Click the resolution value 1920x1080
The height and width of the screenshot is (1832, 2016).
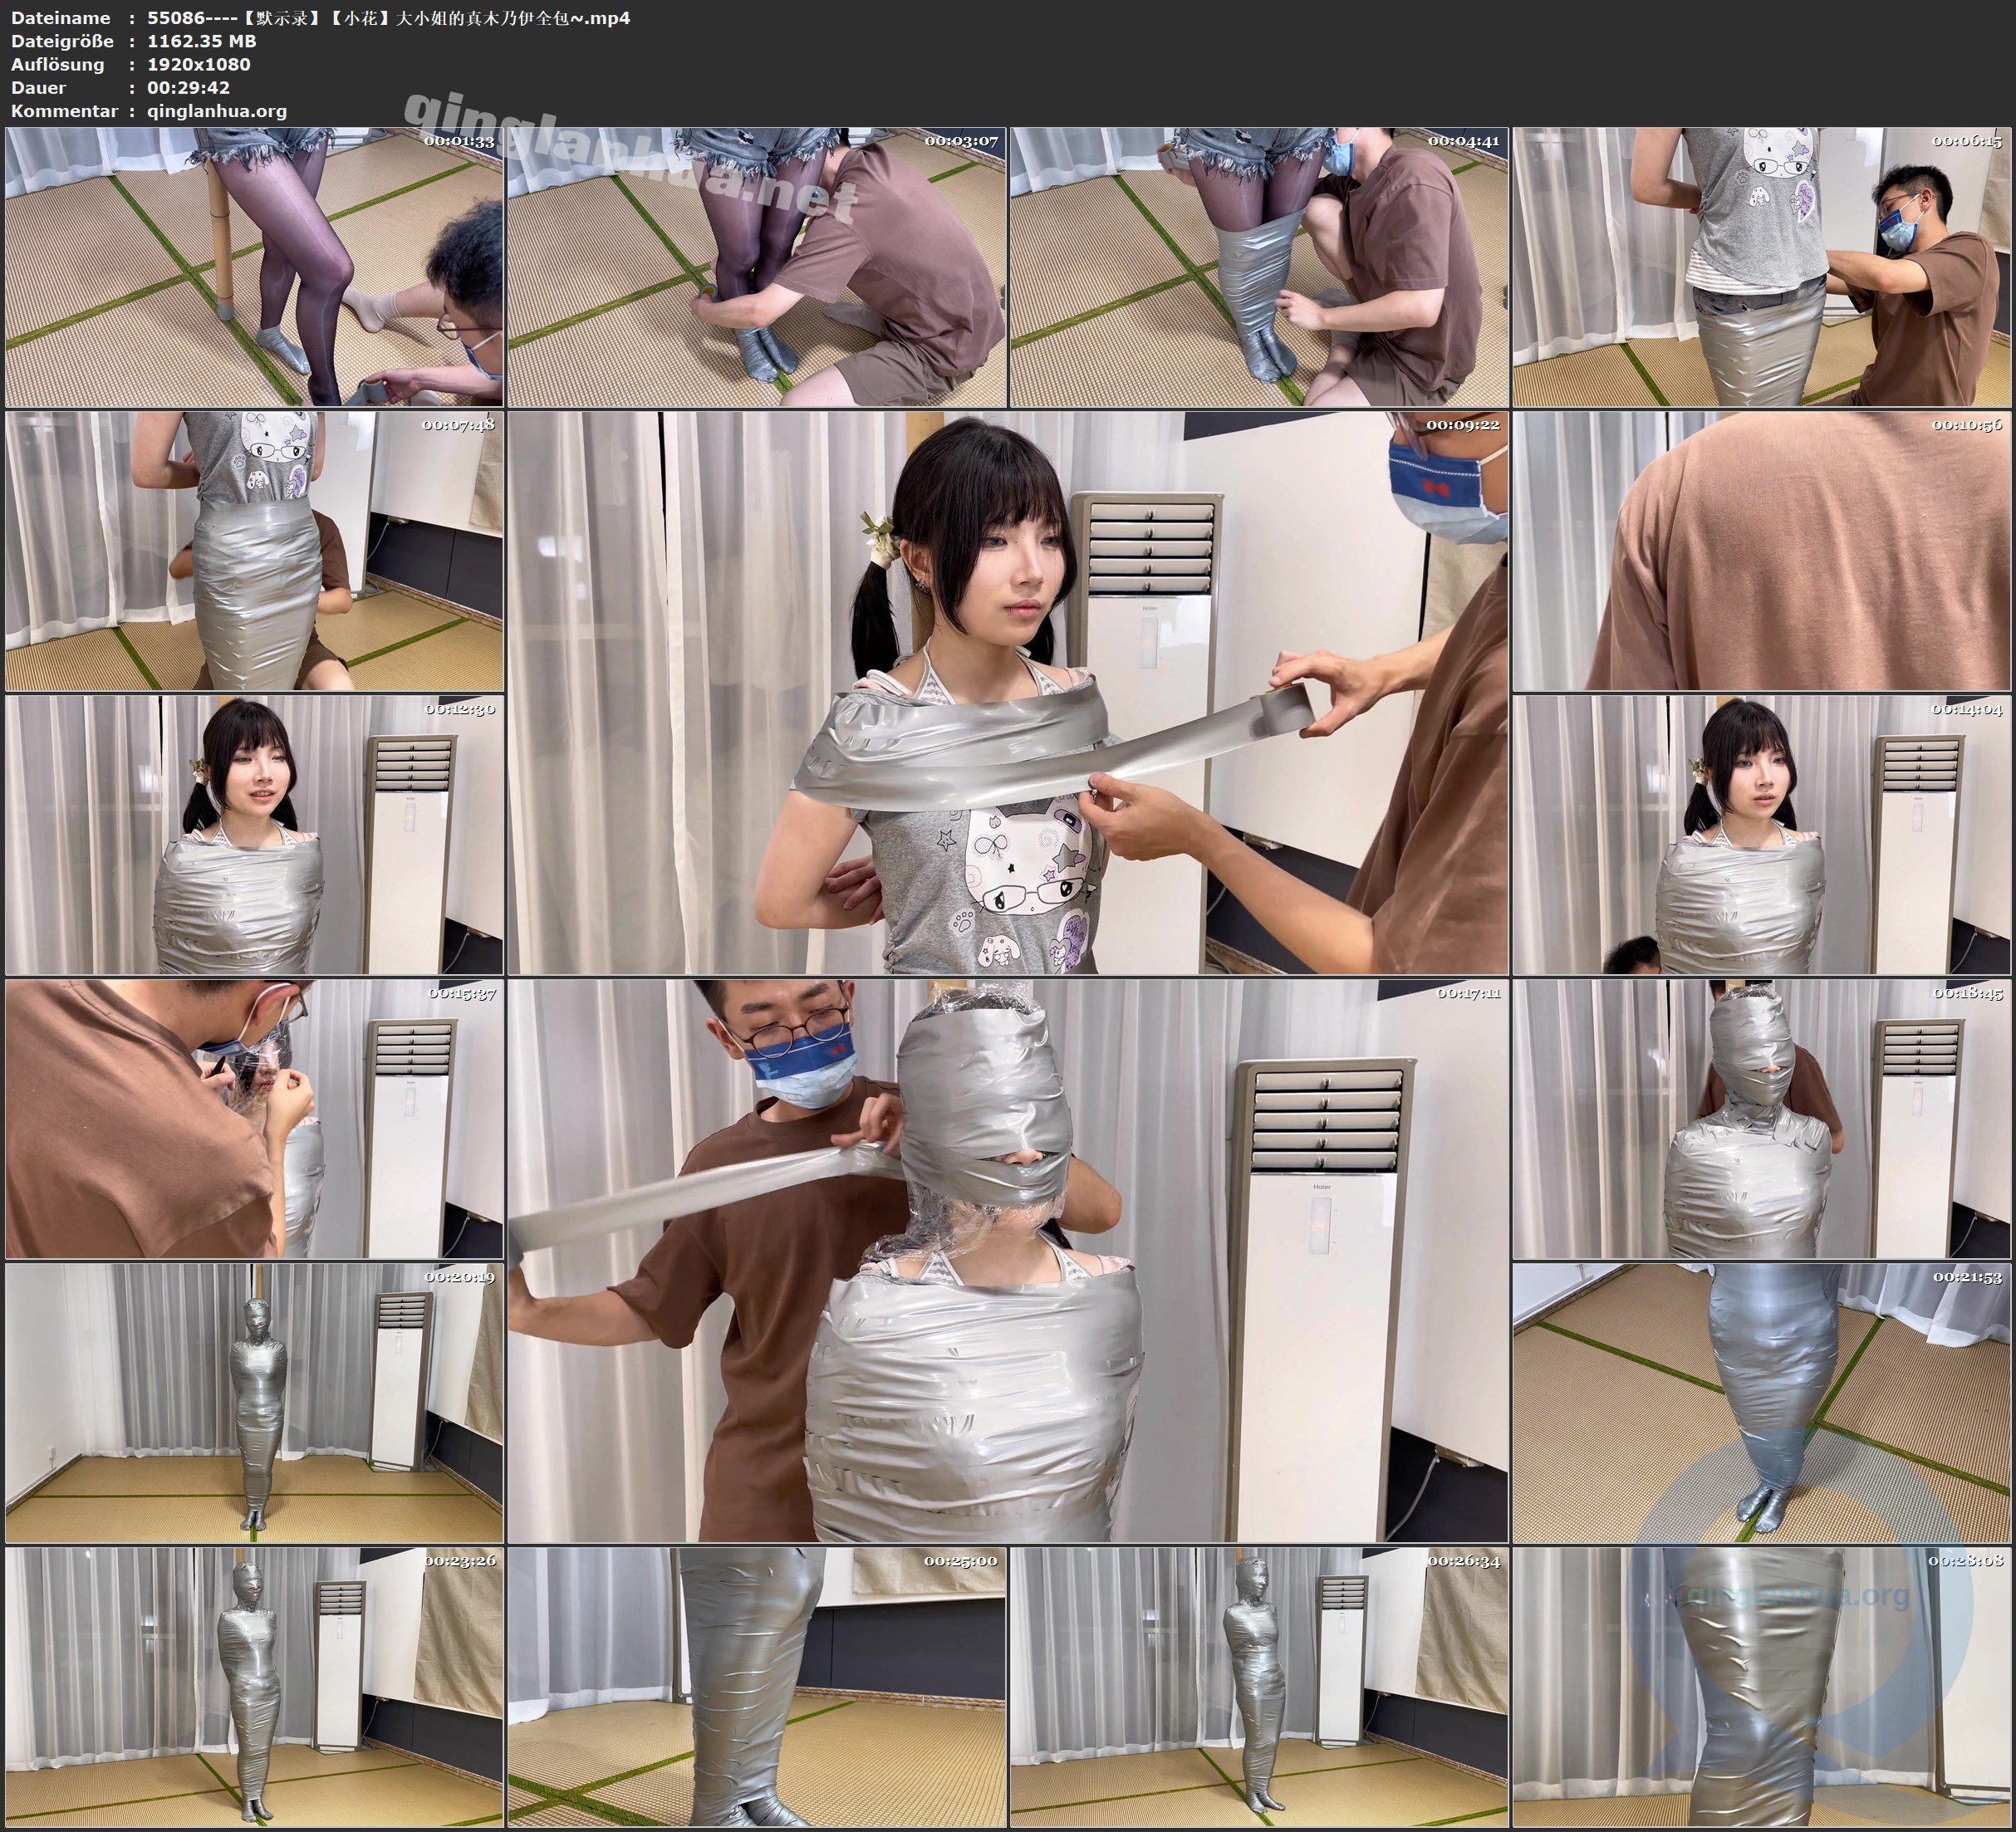pyautogui.click(x=199, y=64)
